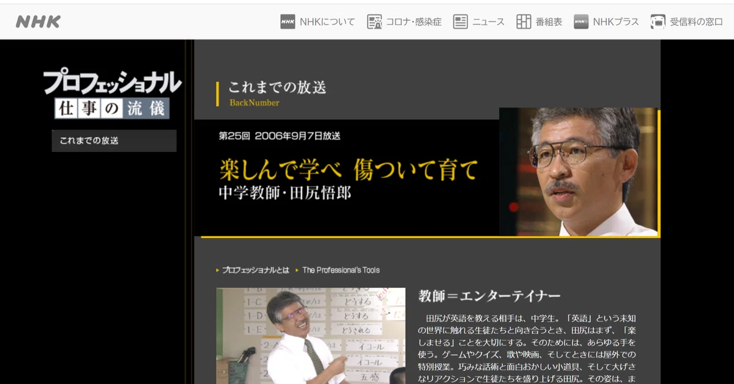Click the 番組表 grid icon
This screenshot has width=734, height=384.
[x=524, y=22]
